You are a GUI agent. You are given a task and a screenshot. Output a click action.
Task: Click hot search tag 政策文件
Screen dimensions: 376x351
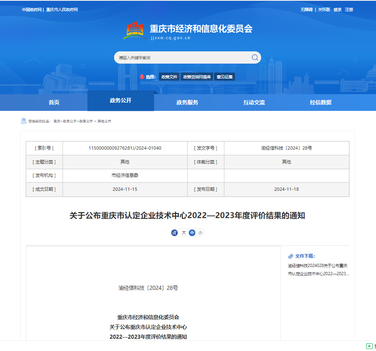coord(169,77)
